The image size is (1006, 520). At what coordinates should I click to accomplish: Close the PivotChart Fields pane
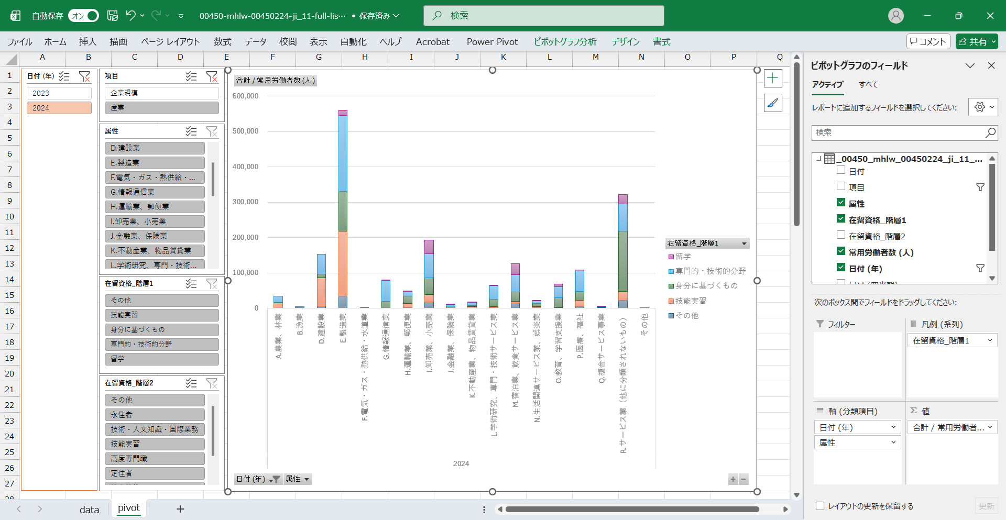point(991,65)
